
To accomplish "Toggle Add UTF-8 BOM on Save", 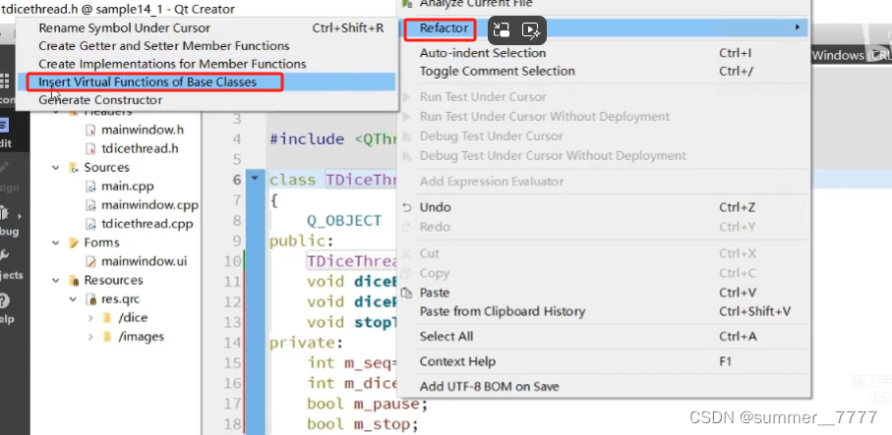I will point(605,386).
